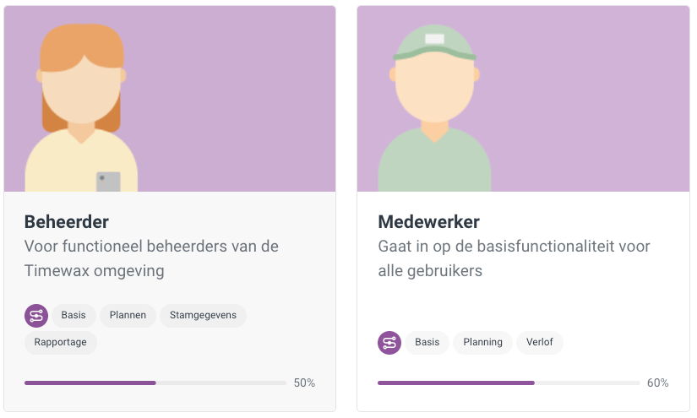This screenshot has height=418, width=697.
Task: Click the Beheerder description about Timewax omgeving
Action: [151, 258]
